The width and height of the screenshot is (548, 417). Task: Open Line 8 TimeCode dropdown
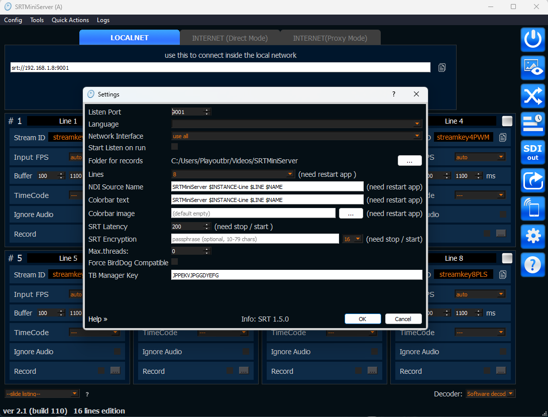point(480,332)
